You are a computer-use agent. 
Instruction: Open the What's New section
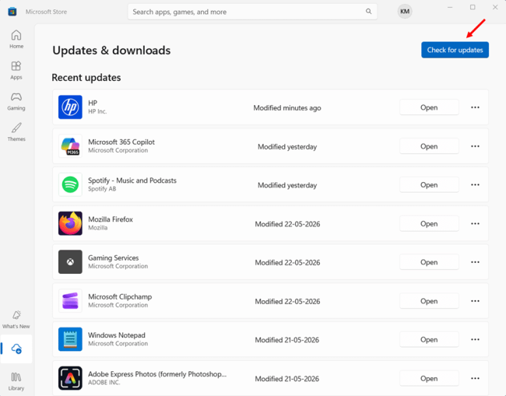pyautogui.click(x=16, y=319)
